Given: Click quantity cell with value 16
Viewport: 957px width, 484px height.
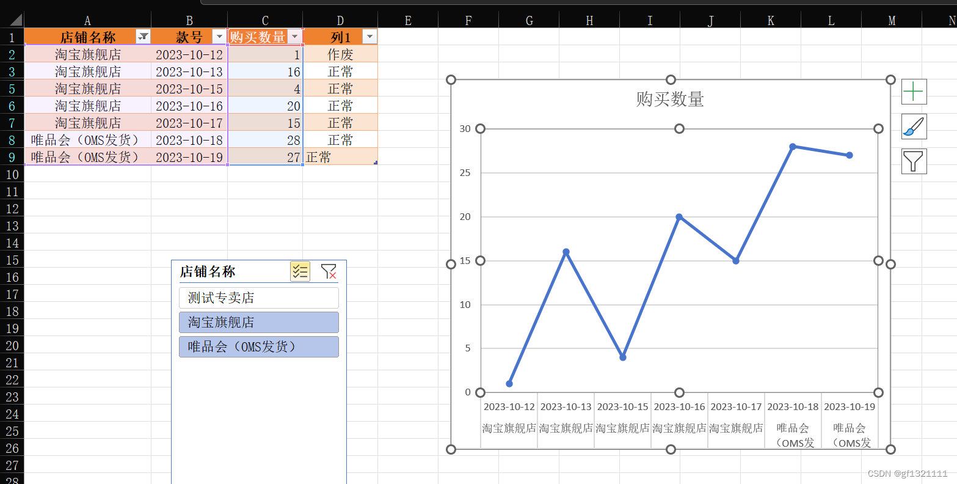Looking at the screenshot, I should [265, 71].
